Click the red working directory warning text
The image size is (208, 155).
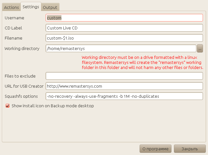142,63
